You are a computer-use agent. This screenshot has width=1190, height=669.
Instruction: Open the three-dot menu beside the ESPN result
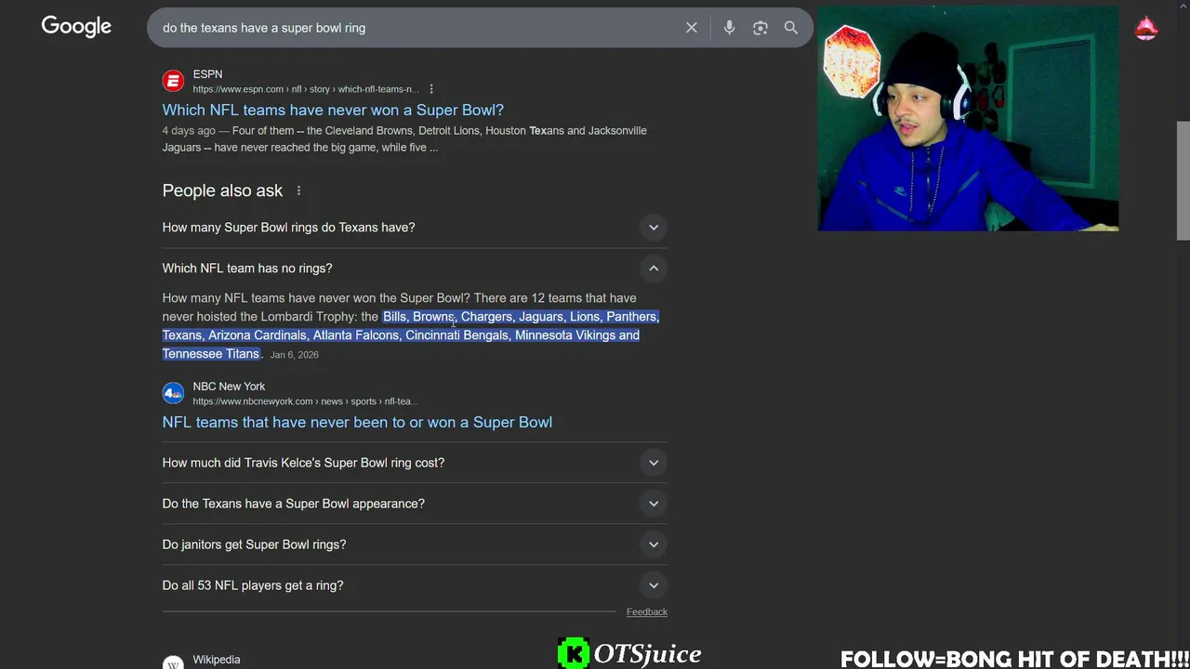431,89
